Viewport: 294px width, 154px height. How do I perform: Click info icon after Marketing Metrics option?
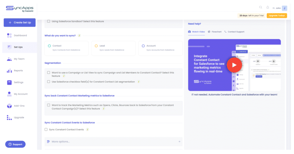tap(103, 109)
